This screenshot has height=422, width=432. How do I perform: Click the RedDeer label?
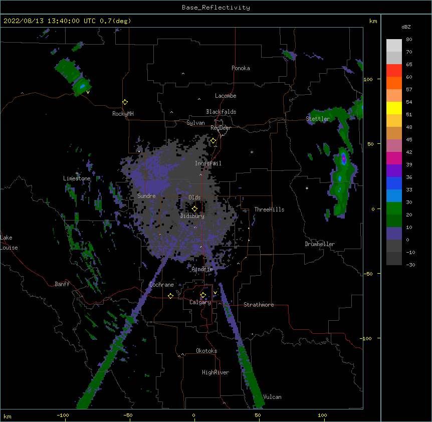point(221,128)
